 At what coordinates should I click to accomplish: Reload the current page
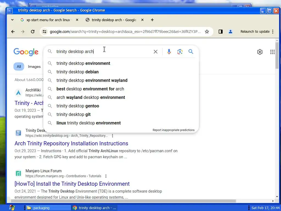[x=33, y=32]
